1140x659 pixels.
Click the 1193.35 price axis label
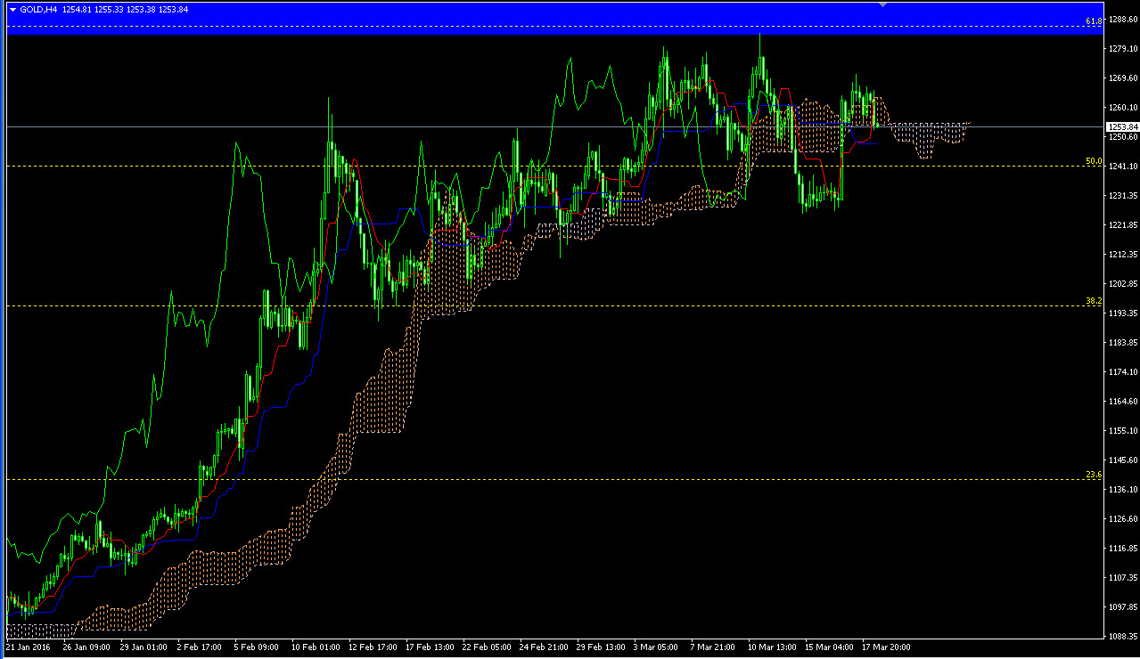(1123, 313)
